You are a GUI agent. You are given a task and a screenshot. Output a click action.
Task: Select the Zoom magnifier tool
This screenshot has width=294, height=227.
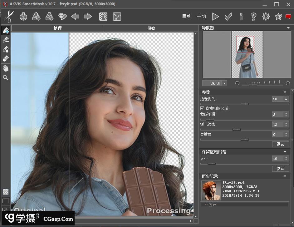coord(6,78)
